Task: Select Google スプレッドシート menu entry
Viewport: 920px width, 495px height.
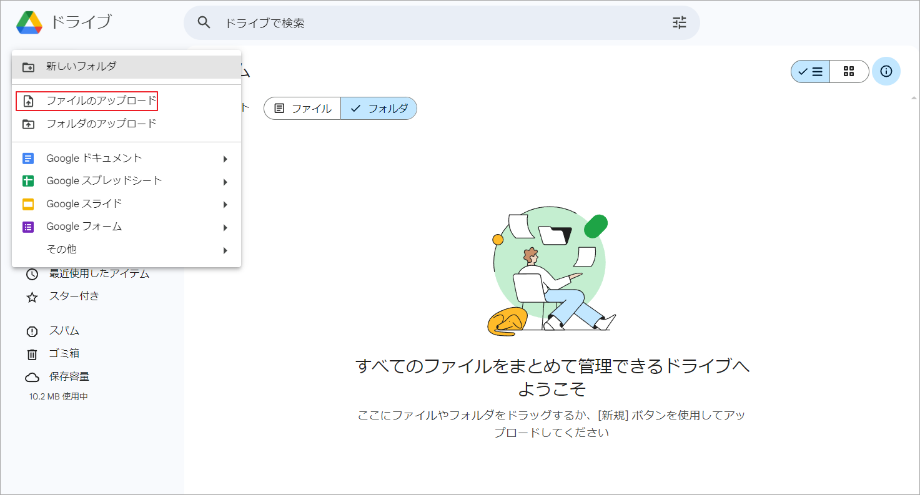Action: pos(126,181)
